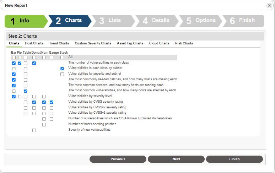275x173 pixels.
Task: Open the Risk Charts tab
Action: tap(184, 43)
